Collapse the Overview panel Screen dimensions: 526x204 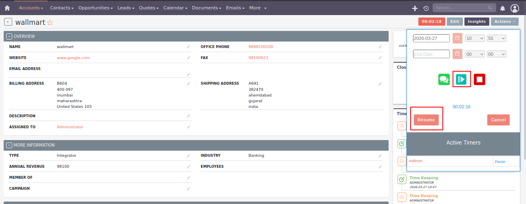click(x=9, y=36)
